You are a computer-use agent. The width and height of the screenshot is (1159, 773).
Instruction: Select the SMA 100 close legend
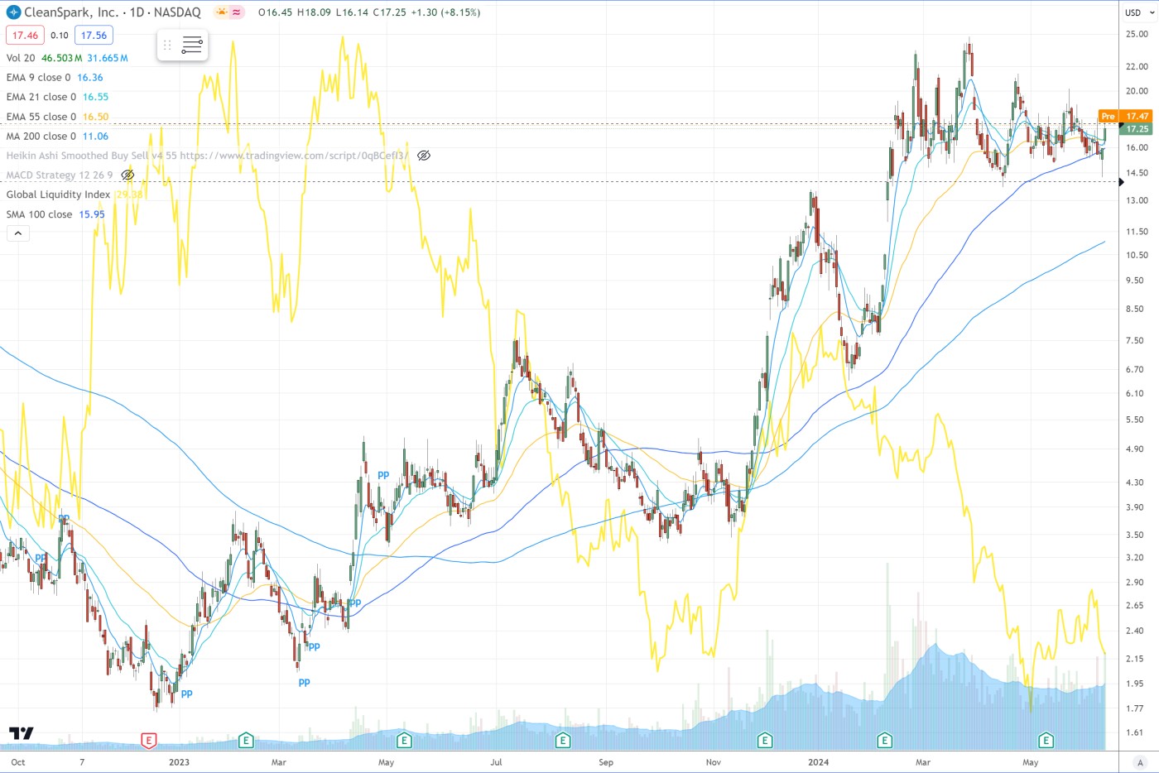(x=39, y=214)
